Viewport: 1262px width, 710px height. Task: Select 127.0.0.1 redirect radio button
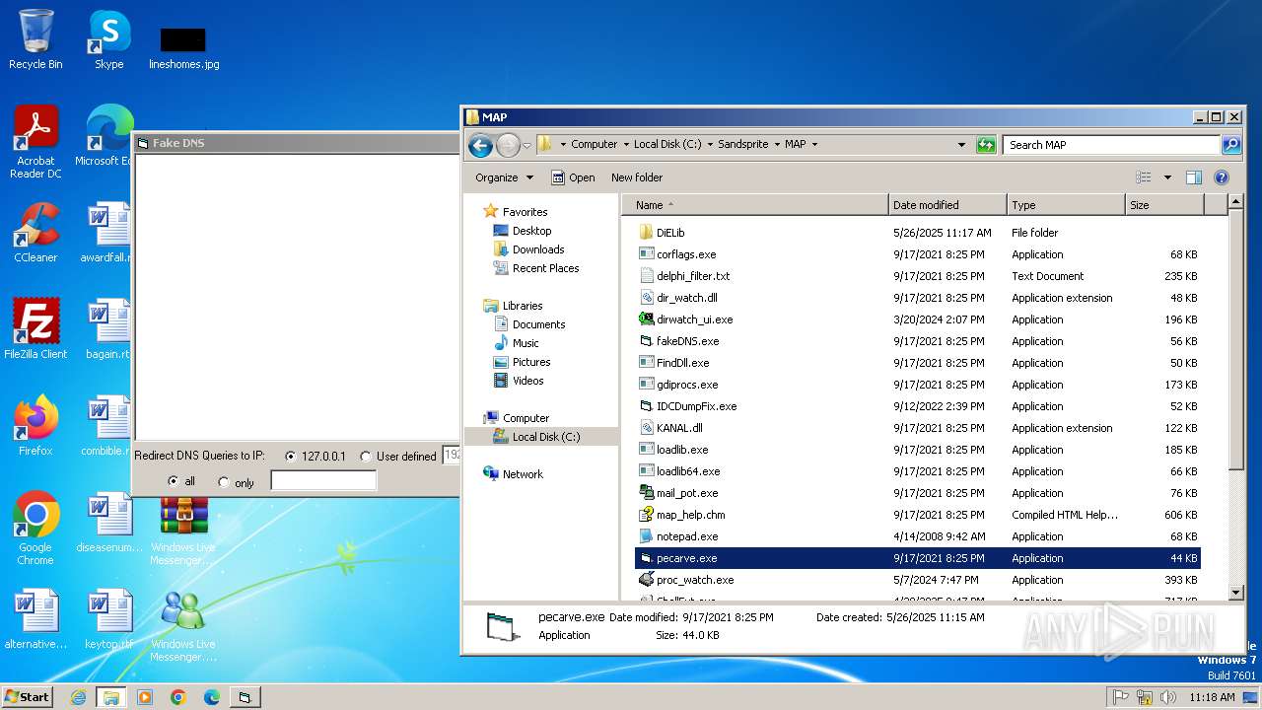coord(290,457)
